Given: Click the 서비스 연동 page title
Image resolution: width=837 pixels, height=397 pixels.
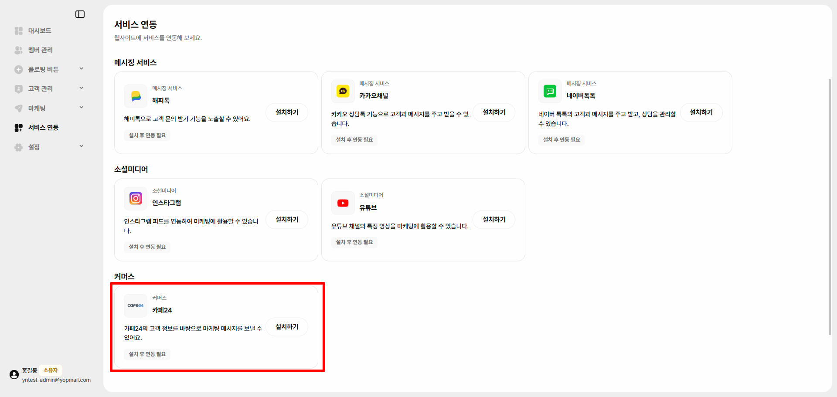Looking at the screenshot, I should [x=136, y=25].
